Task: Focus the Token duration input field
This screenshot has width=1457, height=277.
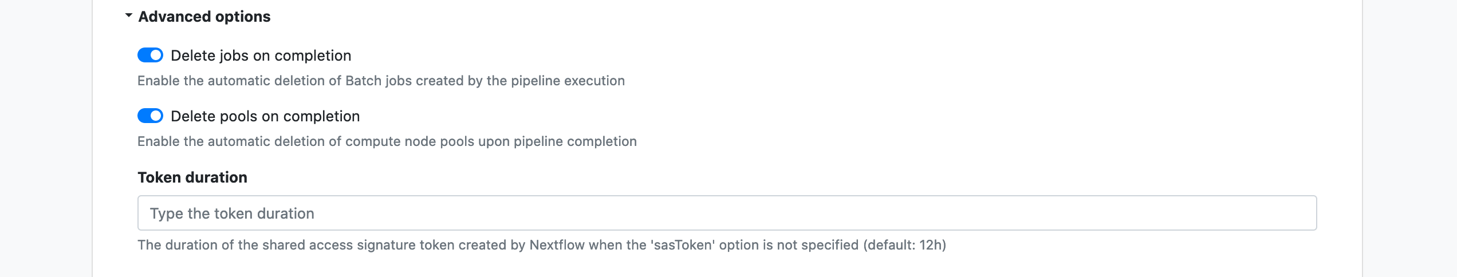Action: (x=726, y=213)
